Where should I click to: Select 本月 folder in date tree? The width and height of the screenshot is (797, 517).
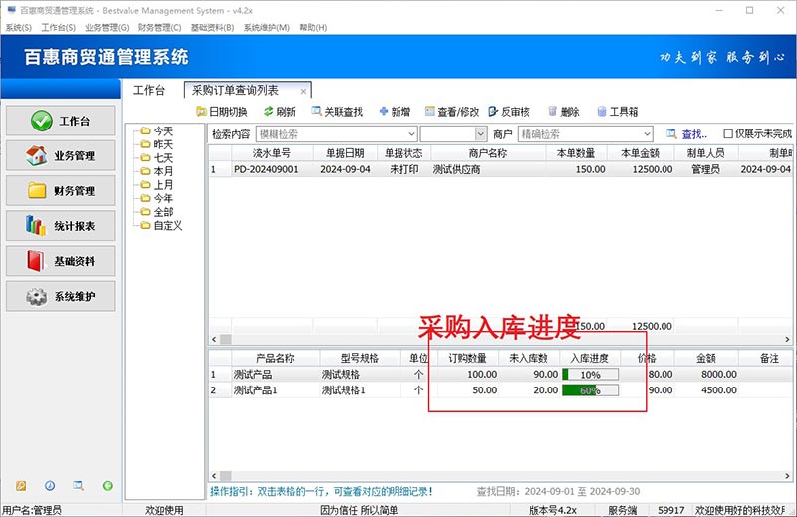[157, 171]
